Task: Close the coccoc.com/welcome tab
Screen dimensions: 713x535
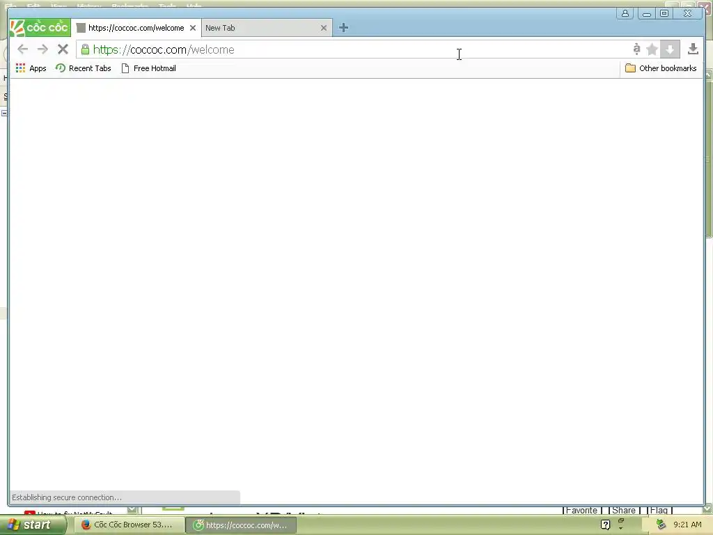Action: point(193,28)
